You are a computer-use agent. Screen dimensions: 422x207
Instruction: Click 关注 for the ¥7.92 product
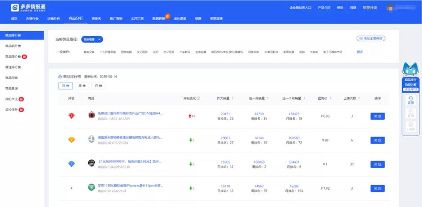click(x=378, y=188)
